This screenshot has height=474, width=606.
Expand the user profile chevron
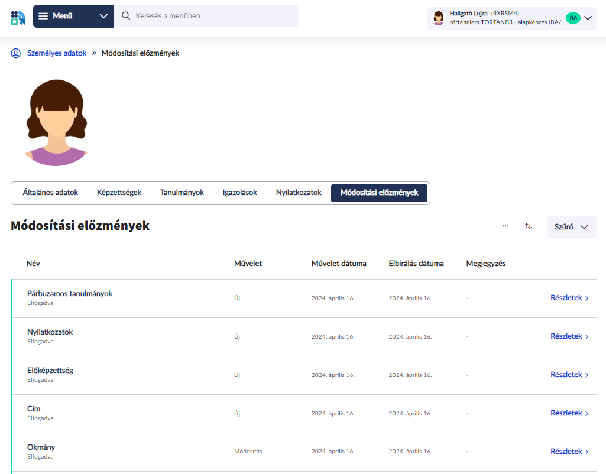click(x=588, y=18)
